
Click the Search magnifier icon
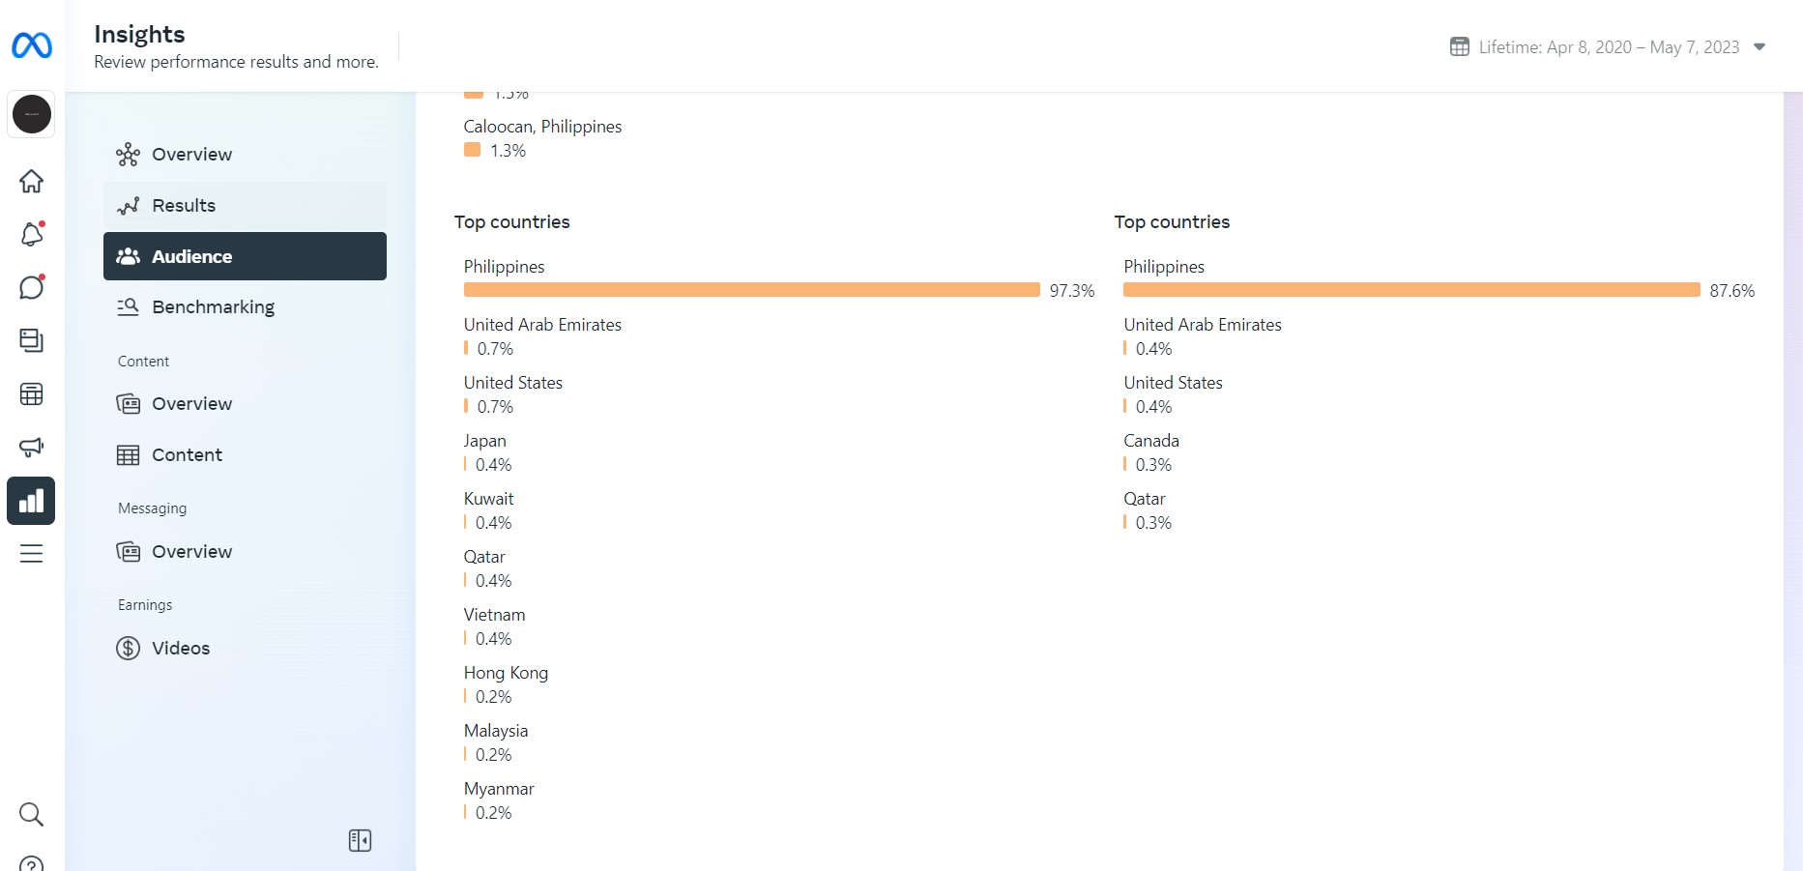[32, 815]
